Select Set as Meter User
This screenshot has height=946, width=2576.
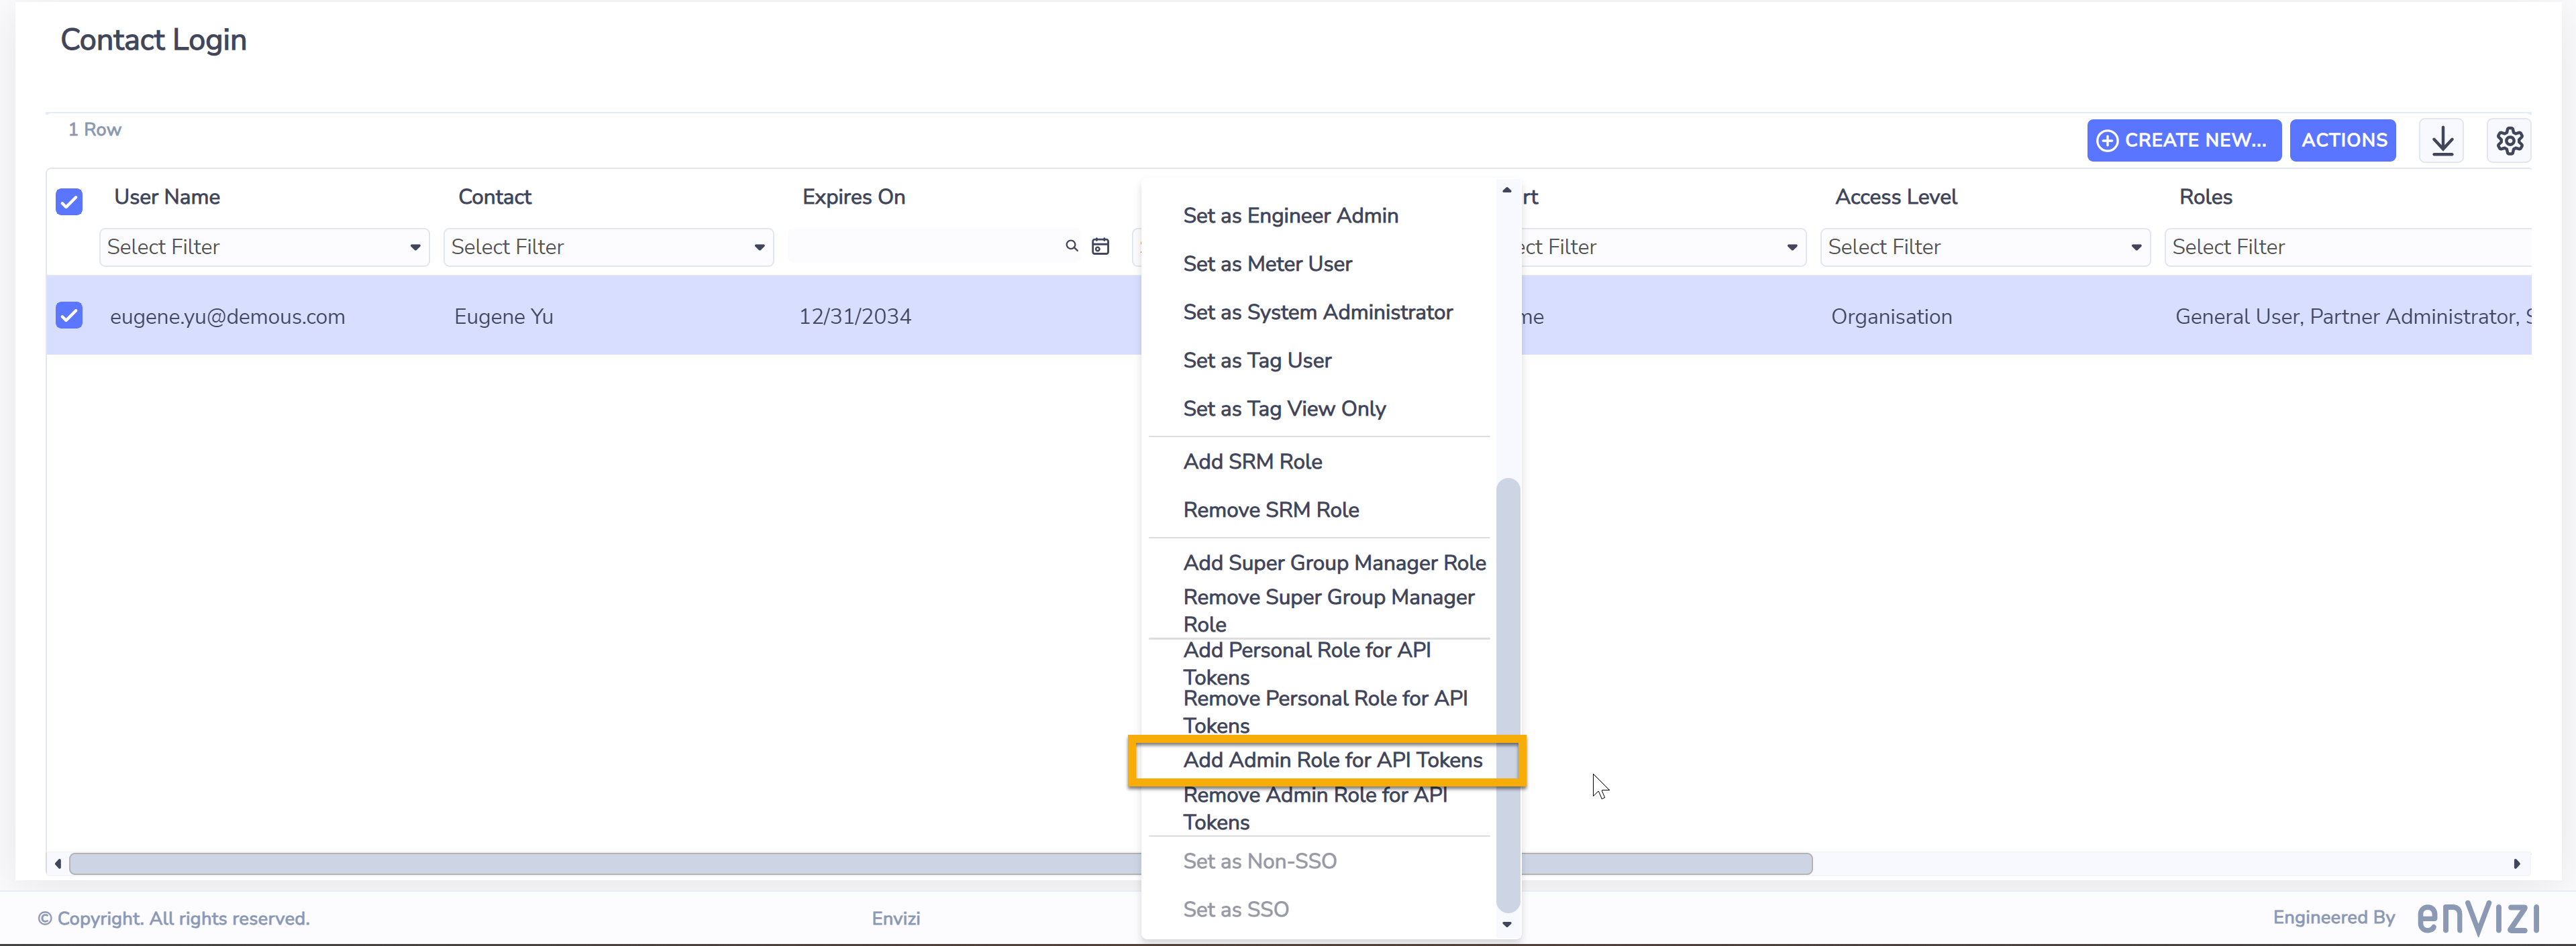pyautogui.click(x=1267, y=263)
